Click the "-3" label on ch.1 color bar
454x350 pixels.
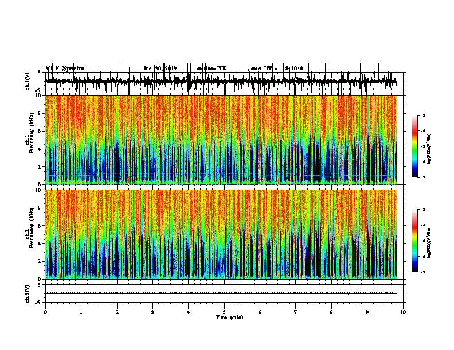click(422, 116)
